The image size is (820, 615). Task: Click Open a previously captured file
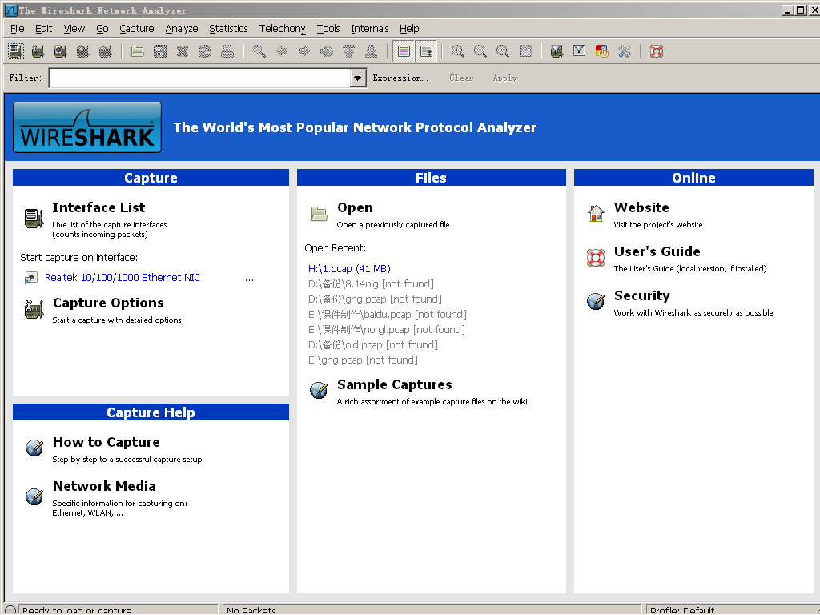393,225
